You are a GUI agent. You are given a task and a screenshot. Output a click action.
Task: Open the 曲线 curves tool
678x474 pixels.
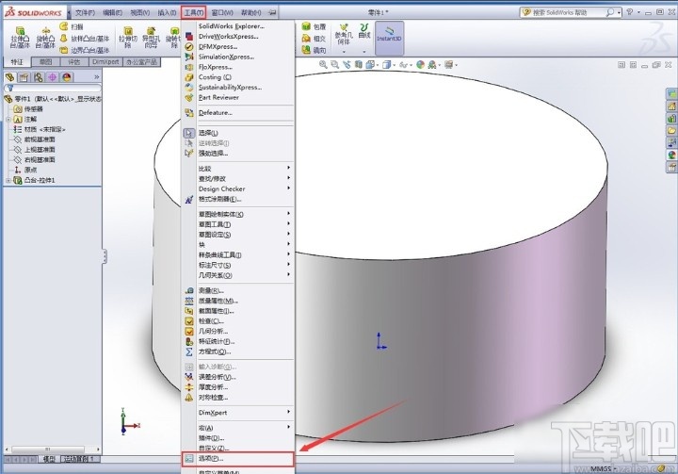coord(364,38)
